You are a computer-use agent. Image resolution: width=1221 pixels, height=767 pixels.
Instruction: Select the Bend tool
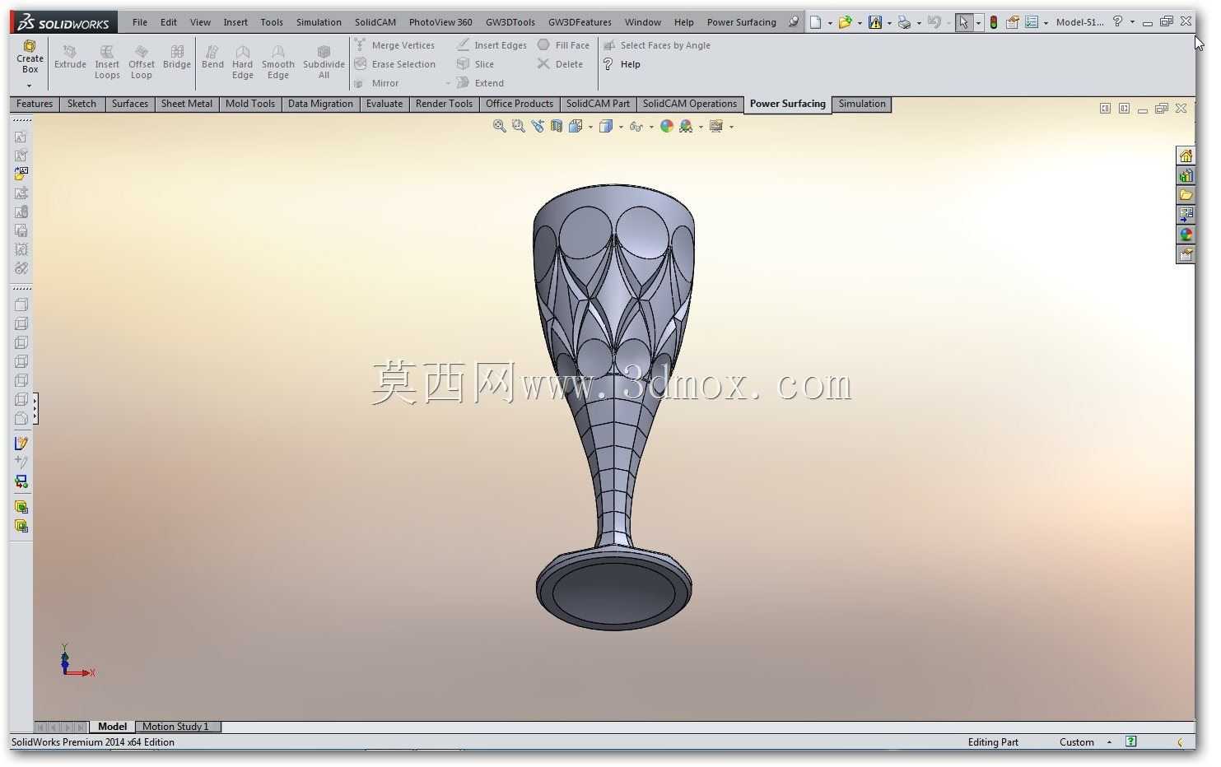pyautogui.click(x=212, y=58)
